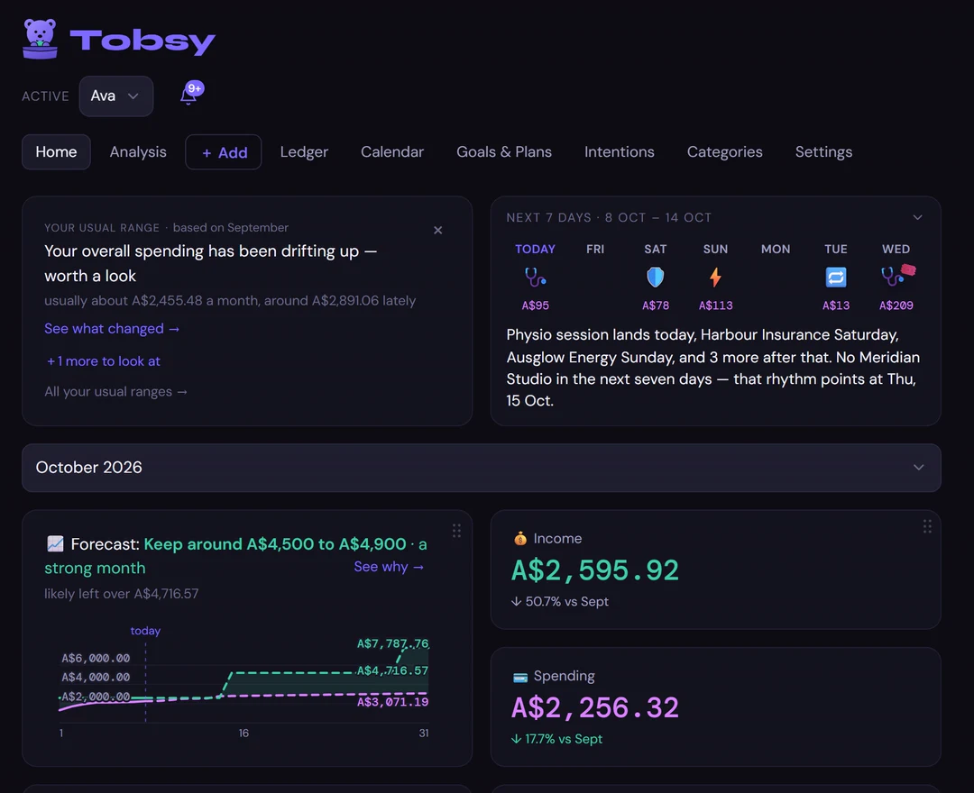Open the See why forecast link
Screen dimensions: 974x793
pos(389,567)
